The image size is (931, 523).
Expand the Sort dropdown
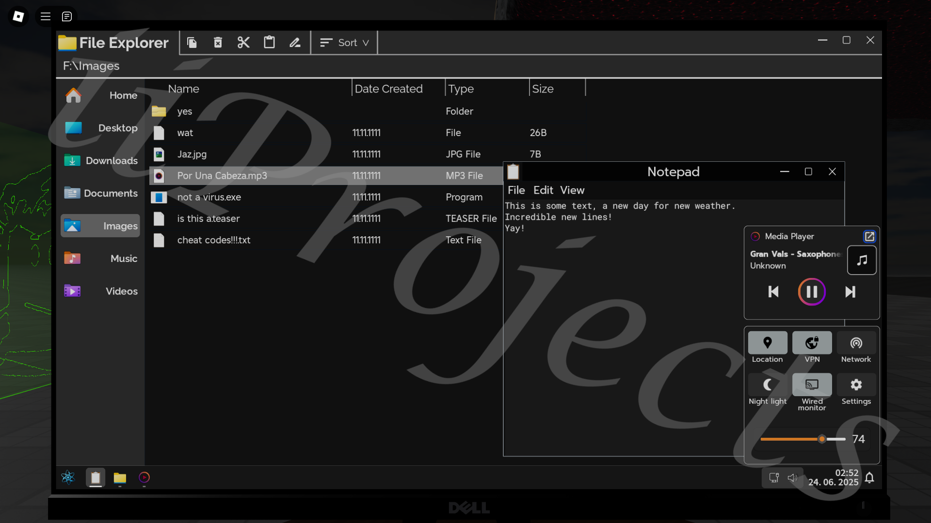[344, 43]
